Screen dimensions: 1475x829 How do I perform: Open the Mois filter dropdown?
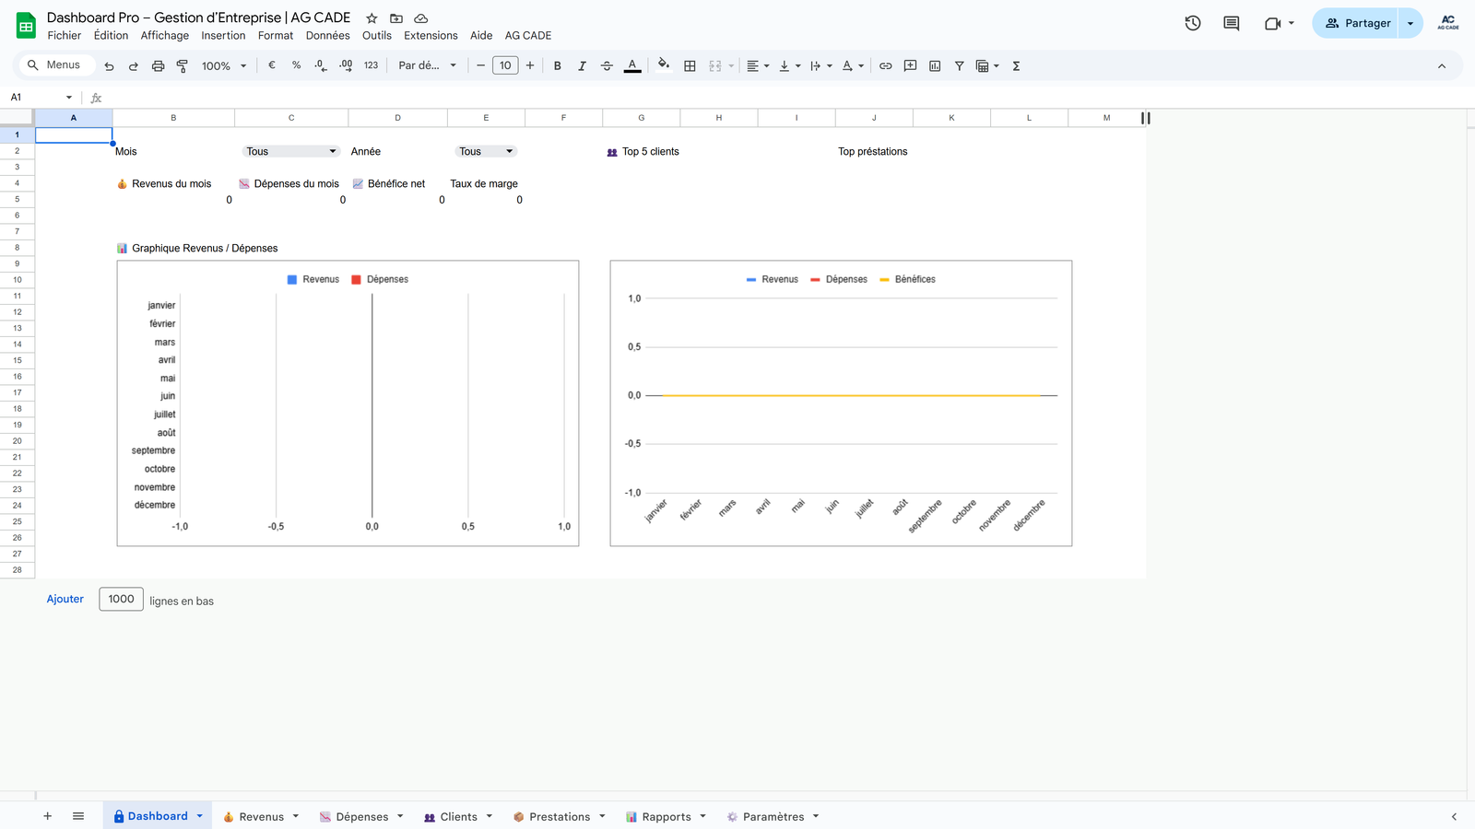[x=291, y=151]
